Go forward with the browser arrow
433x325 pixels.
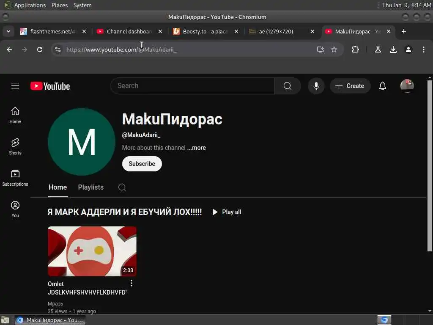tap(25, 50)
